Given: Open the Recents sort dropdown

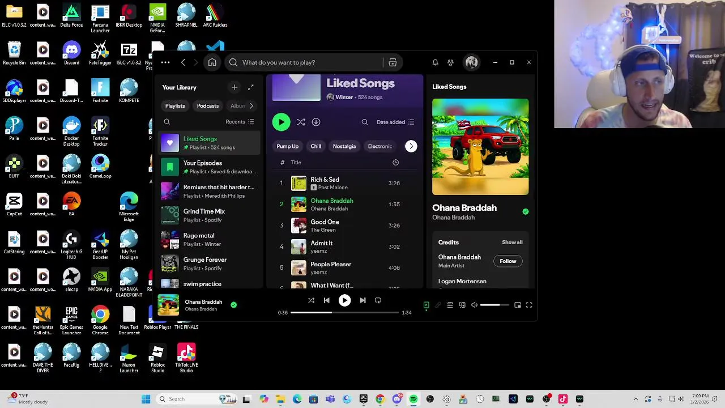Looking at the screenshot, I should (x=240, y=122).
